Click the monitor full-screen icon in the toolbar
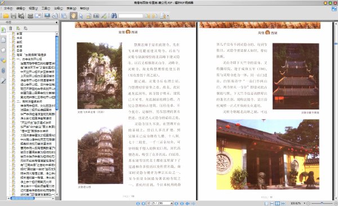This screenshot has width=338, height=206. point(47,16)
